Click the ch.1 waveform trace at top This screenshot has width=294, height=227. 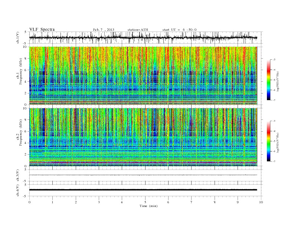(143, 37)
